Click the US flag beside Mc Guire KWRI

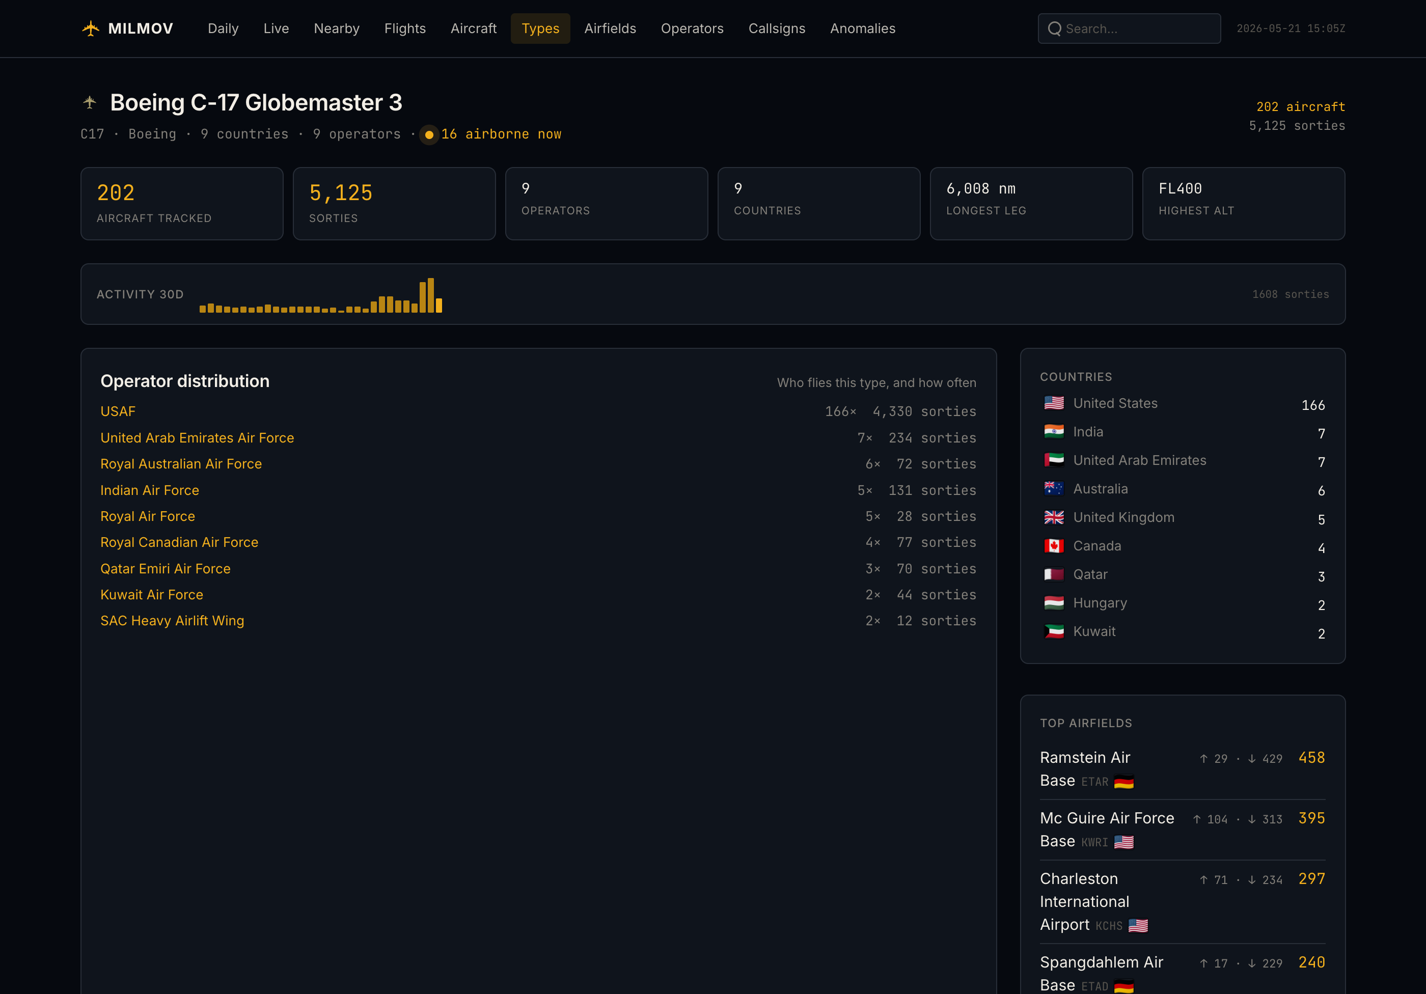pos(1123,842)
